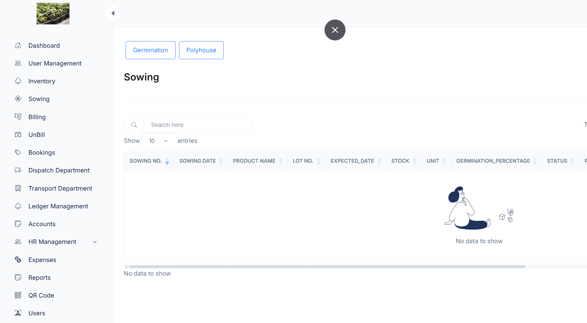
Task: Click the Transport Department bus icon
Action: 18,189
